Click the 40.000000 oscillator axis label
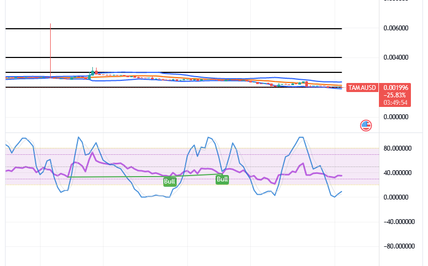 click(398, 173)
